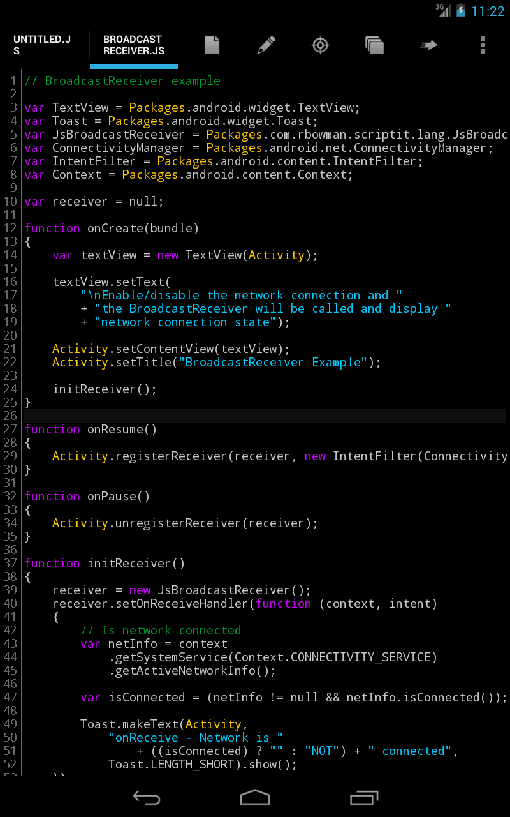Viewport: 510px width, 817px height.
Task: Tap the home navigation button
Action: [x=255, y=797]
